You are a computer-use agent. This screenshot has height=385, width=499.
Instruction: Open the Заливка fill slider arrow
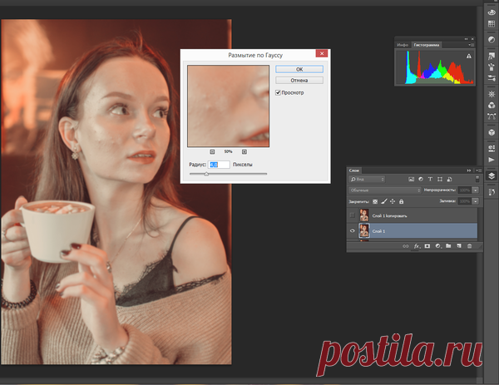pos(476,201)
